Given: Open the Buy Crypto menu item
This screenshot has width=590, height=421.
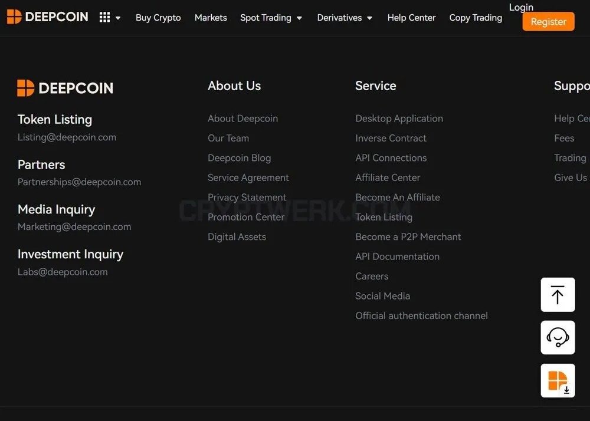Looking at the screenshot, I should click(x=158, y=18).
